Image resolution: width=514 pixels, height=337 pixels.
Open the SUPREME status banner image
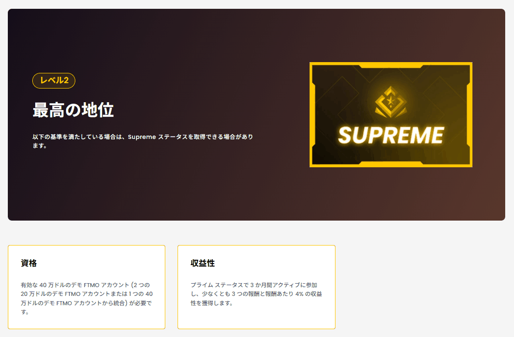coord(391,115)
